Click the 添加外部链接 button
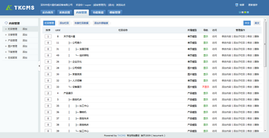 [101, 23]
